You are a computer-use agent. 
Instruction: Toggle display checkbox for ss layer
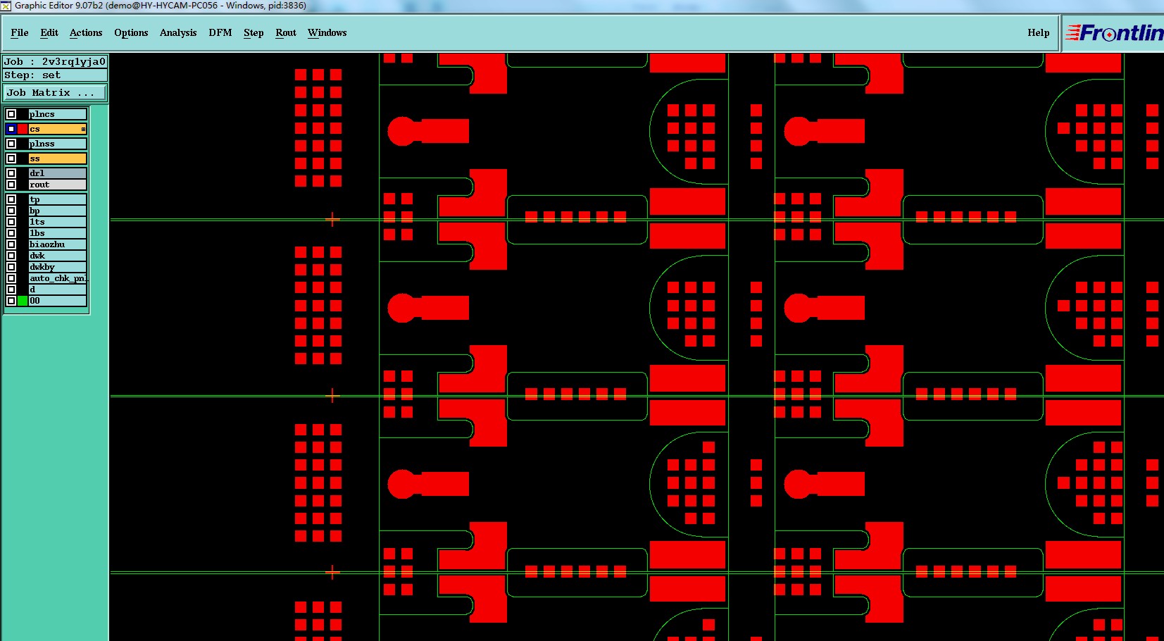click(x=11, y=158)
